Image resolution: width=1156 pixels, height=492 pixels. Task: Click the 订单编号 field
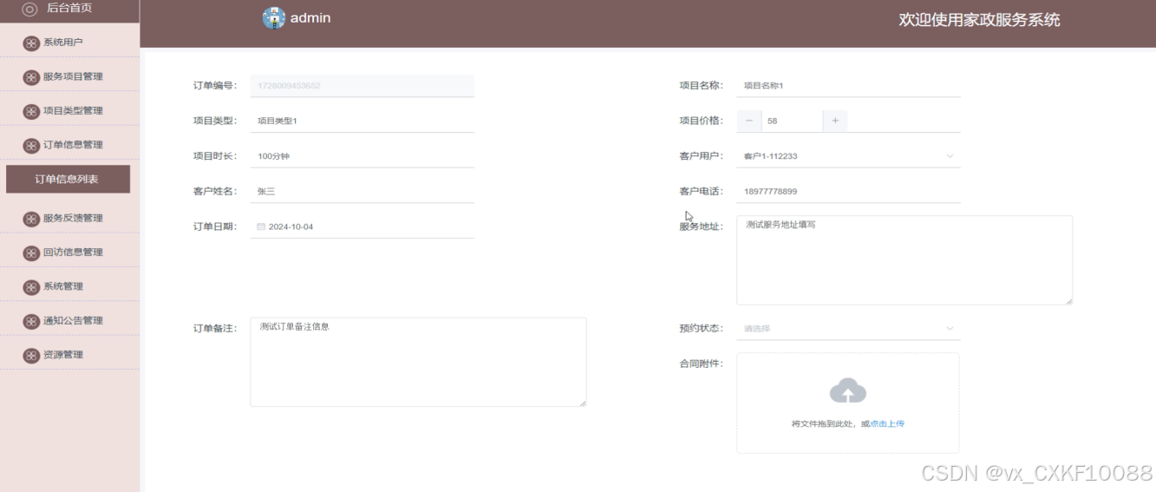[x=362, y=85]
